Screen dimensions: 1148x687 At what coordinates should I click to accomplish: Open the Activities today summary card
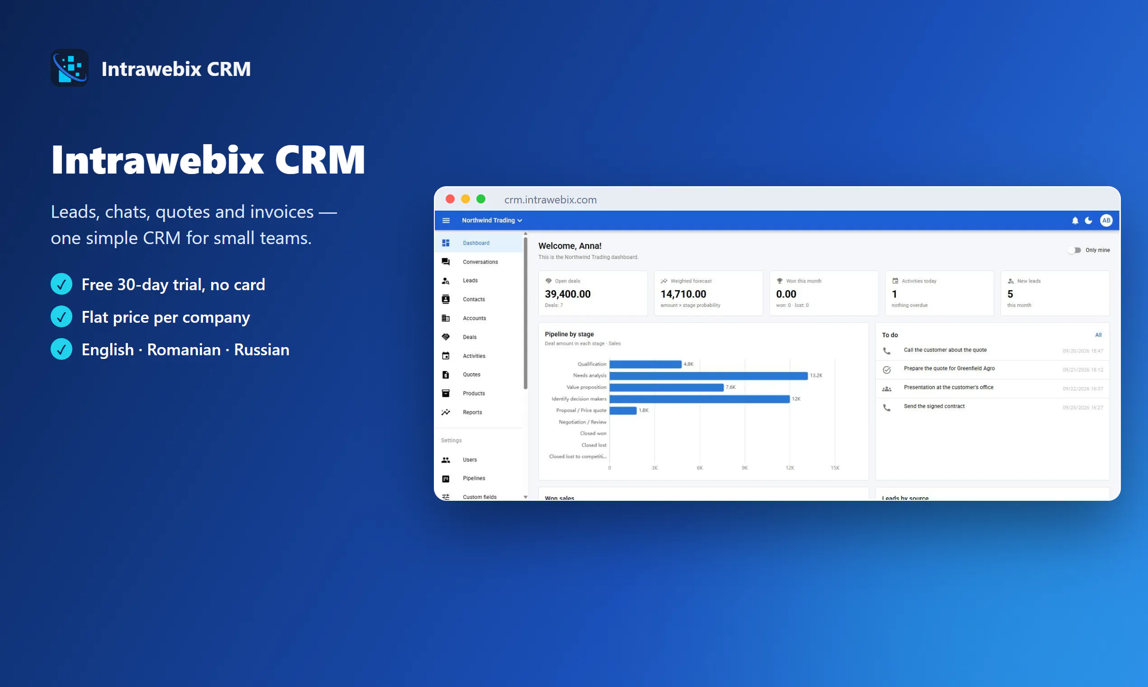pyautogui.click(x=939, y=293)
